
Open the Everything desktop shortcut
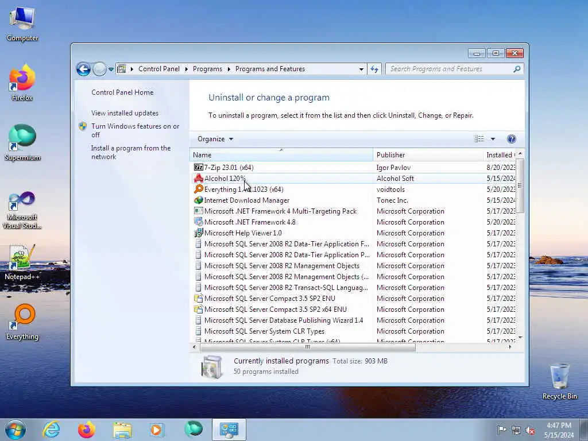(22, 322)
